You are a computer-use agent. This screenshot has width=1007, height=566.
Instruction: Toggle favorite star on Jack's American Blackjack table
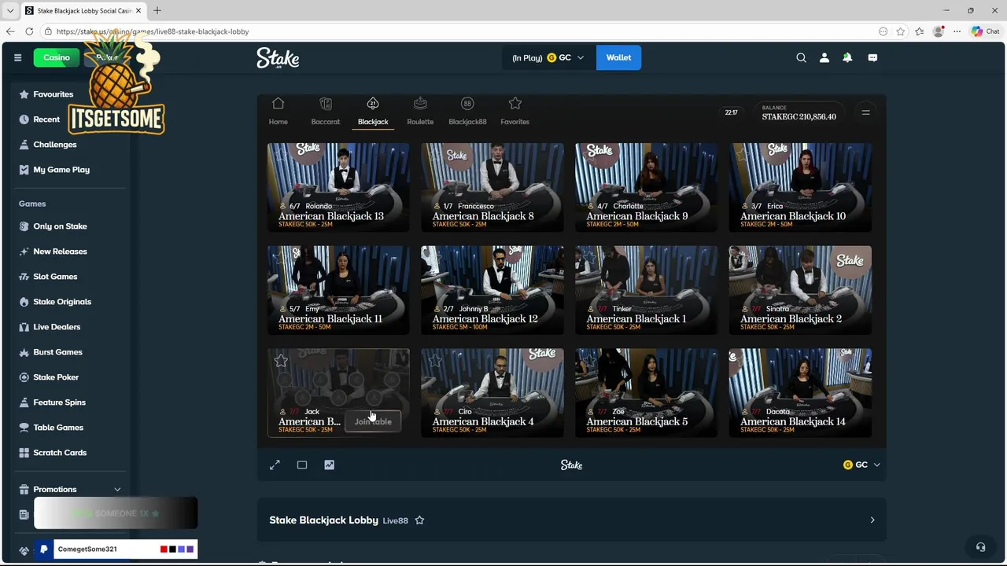point(281,361)
